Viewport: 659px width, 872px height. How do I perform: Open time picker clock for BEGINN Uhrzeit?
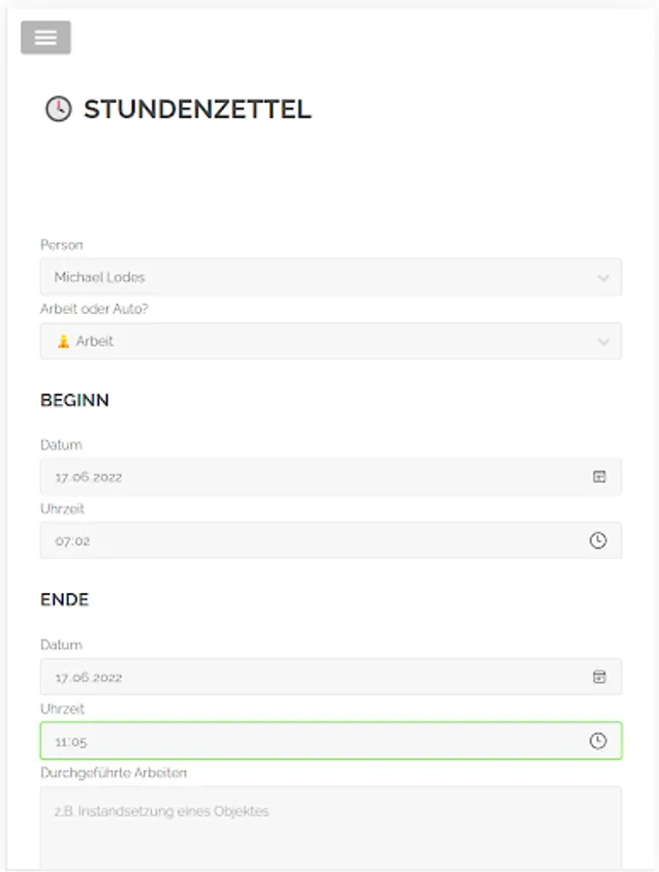tap(598, 541)
